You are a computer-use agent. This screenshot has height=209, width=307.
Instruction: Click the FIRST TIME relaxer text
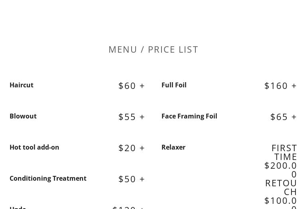(x=284, y=152)
